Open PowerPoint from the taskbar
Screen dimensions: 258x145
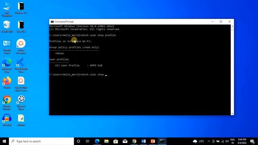(x=153, y=141)
